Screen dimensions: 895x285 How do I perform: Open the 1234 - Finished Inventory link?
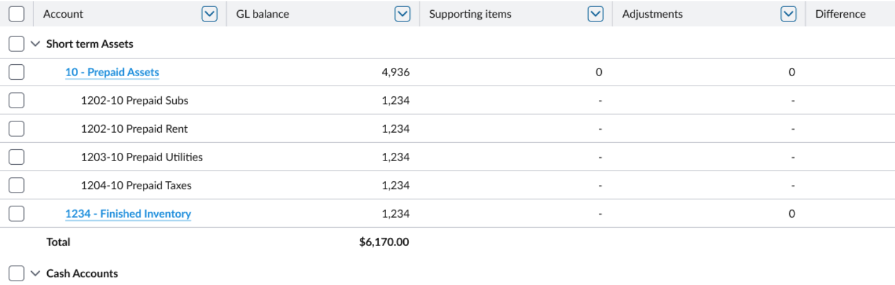click(x=128, y=214)
